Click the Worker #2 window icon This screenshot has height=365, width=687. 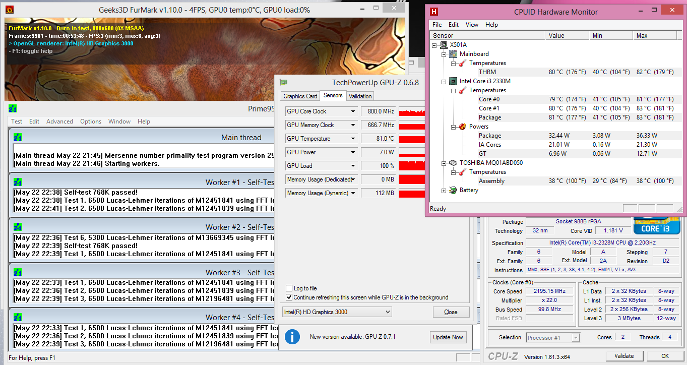[x=18, y=227]
